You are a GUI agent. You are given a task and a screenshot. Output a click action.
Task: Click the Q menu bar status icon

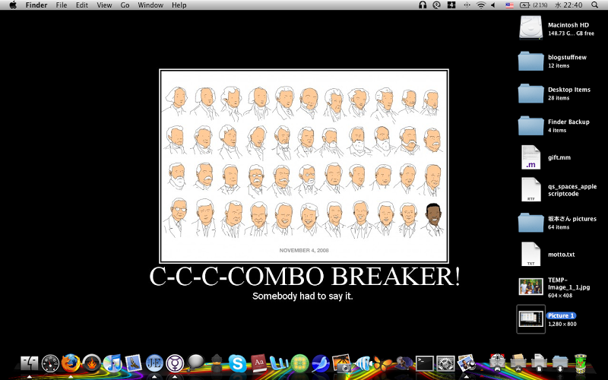click(437, 5)
